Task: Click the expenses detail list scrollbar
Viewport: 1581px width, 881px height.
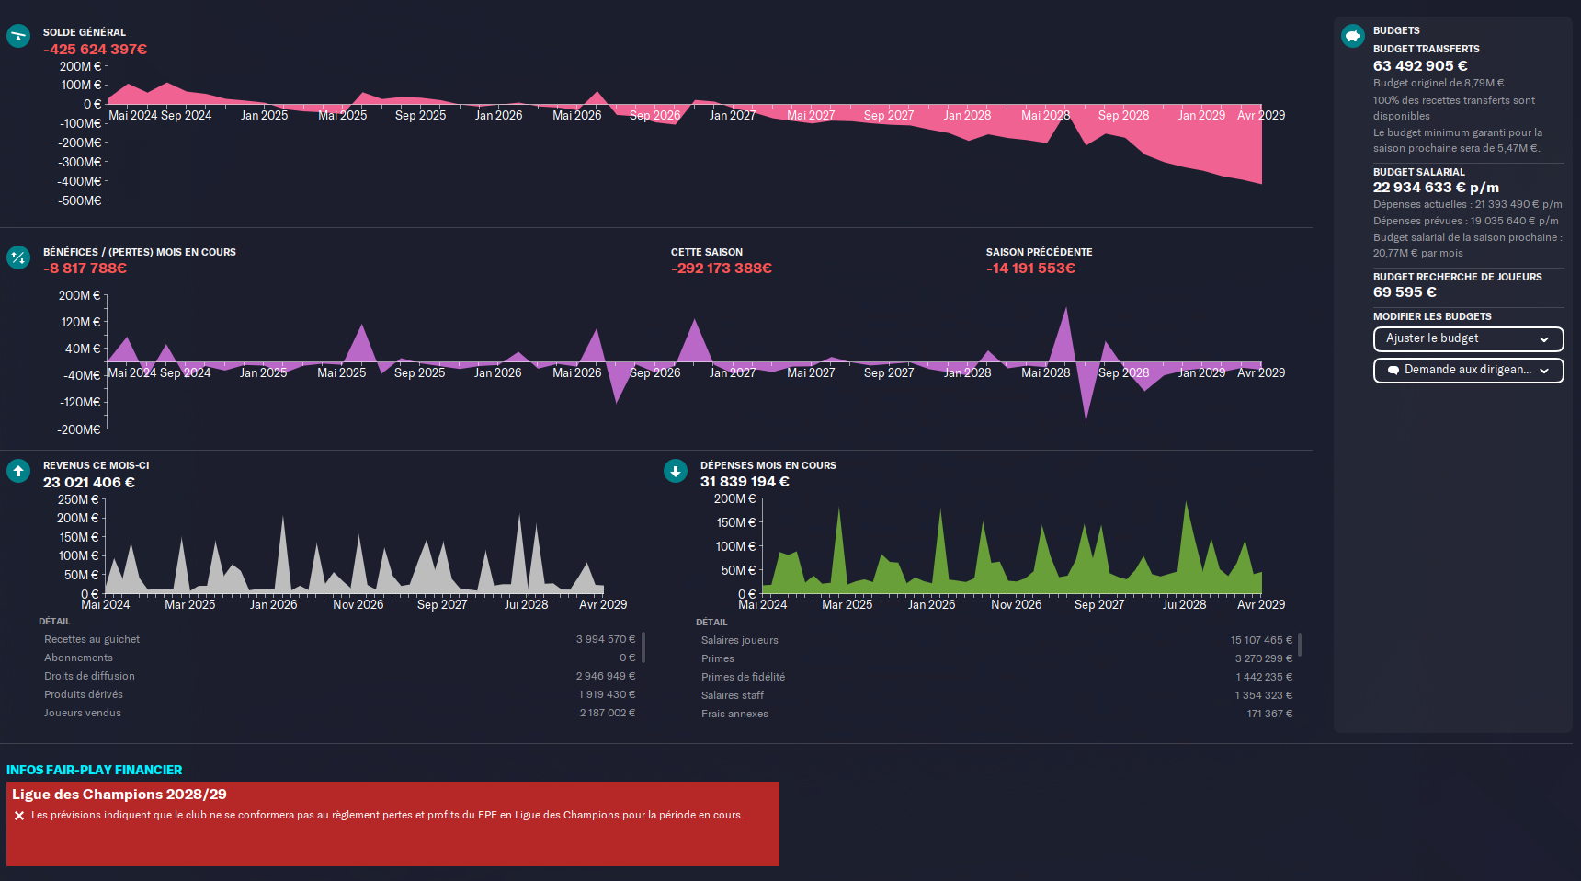Action: pos(1300,644)
